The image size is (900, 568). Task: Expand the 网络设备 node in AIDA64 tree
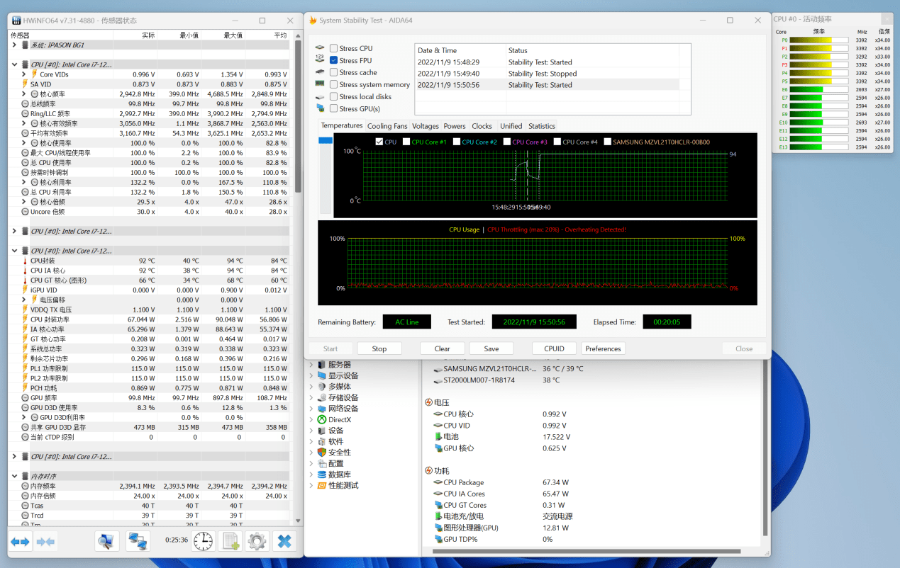[311, 409]
